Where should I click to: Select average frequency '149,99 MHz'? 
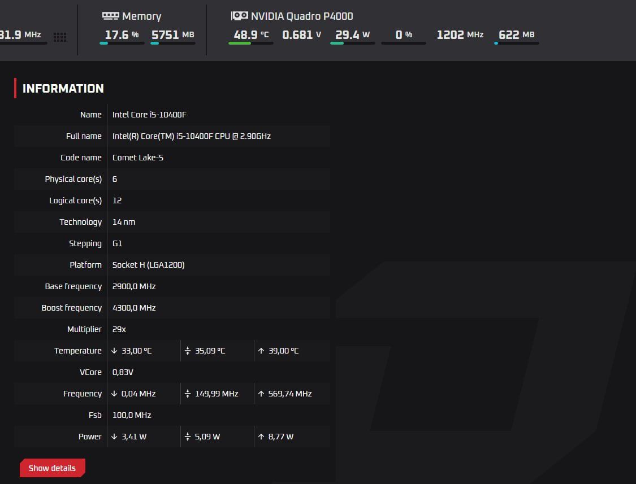click(217, 394)
